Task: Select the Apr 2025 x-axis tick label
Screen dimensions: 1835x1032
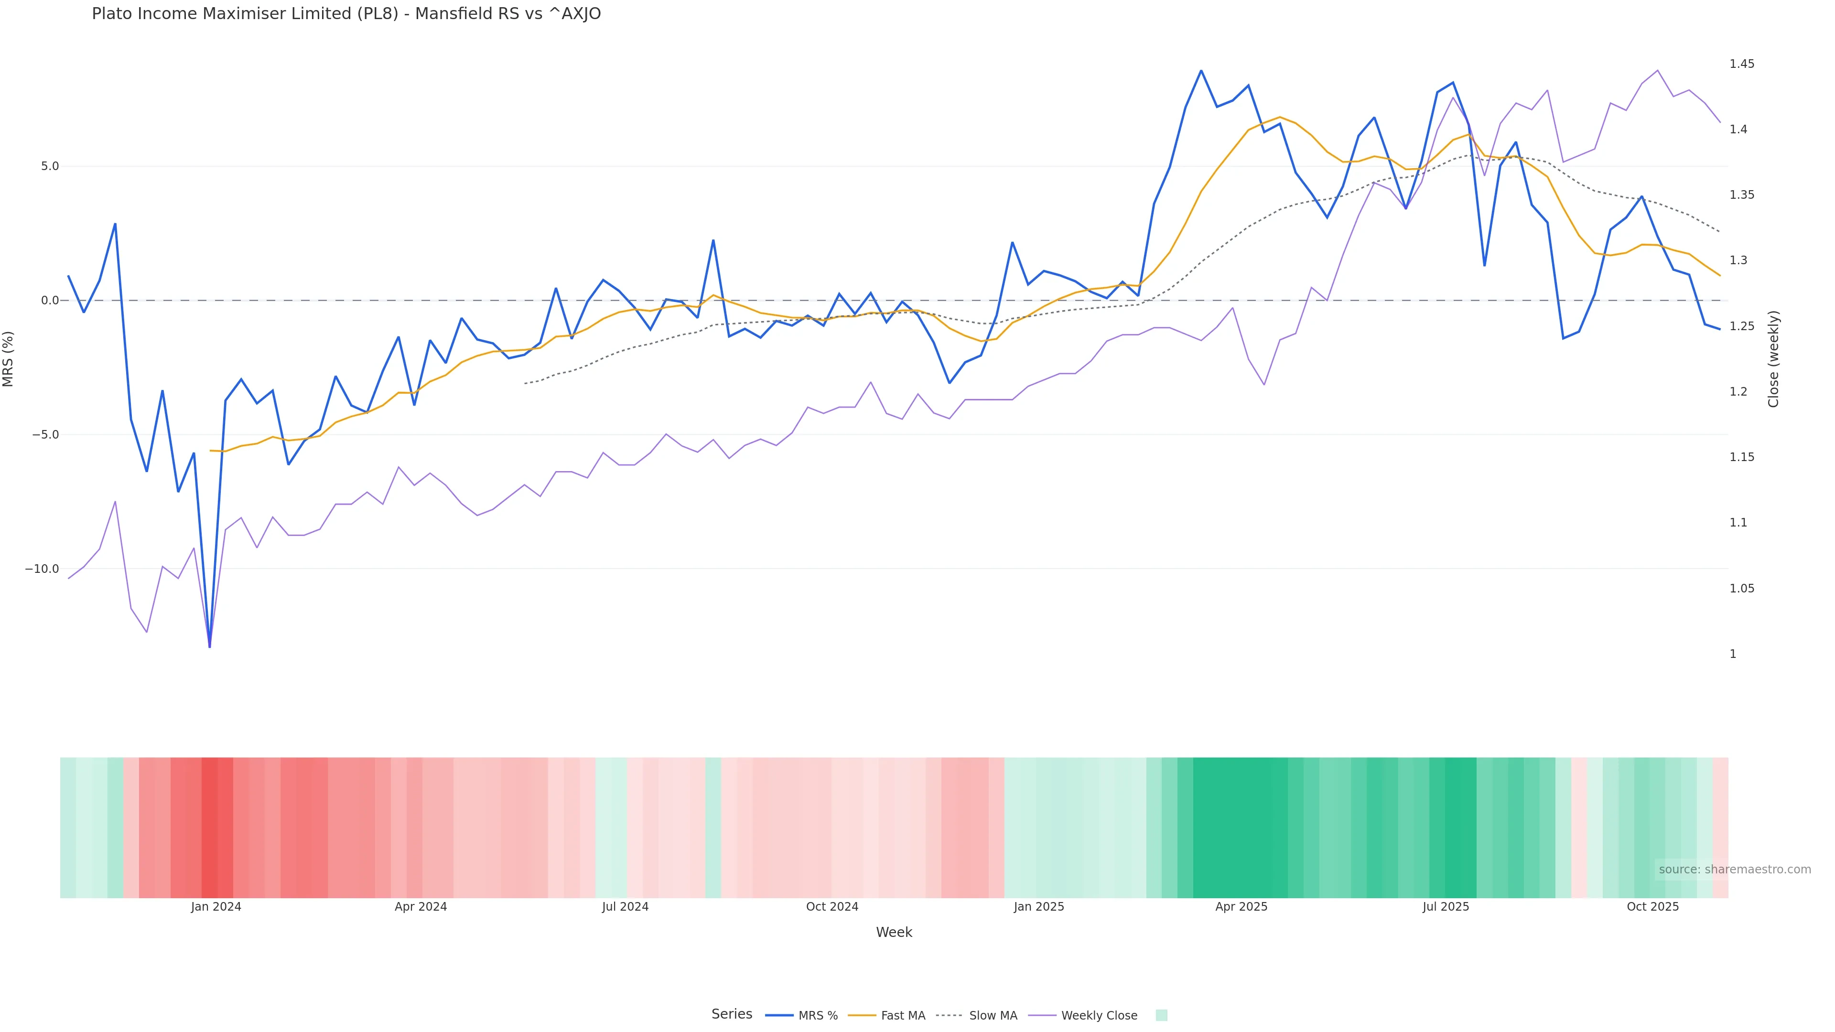Action: 1241,907
